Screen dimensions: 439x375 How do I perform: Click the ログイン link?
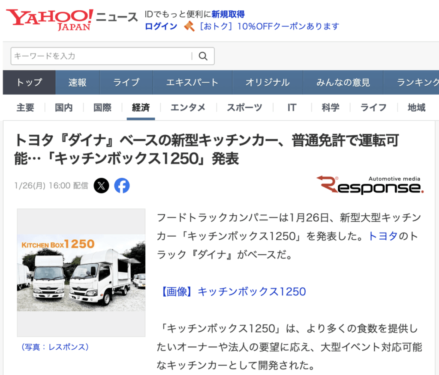point(160,26)
